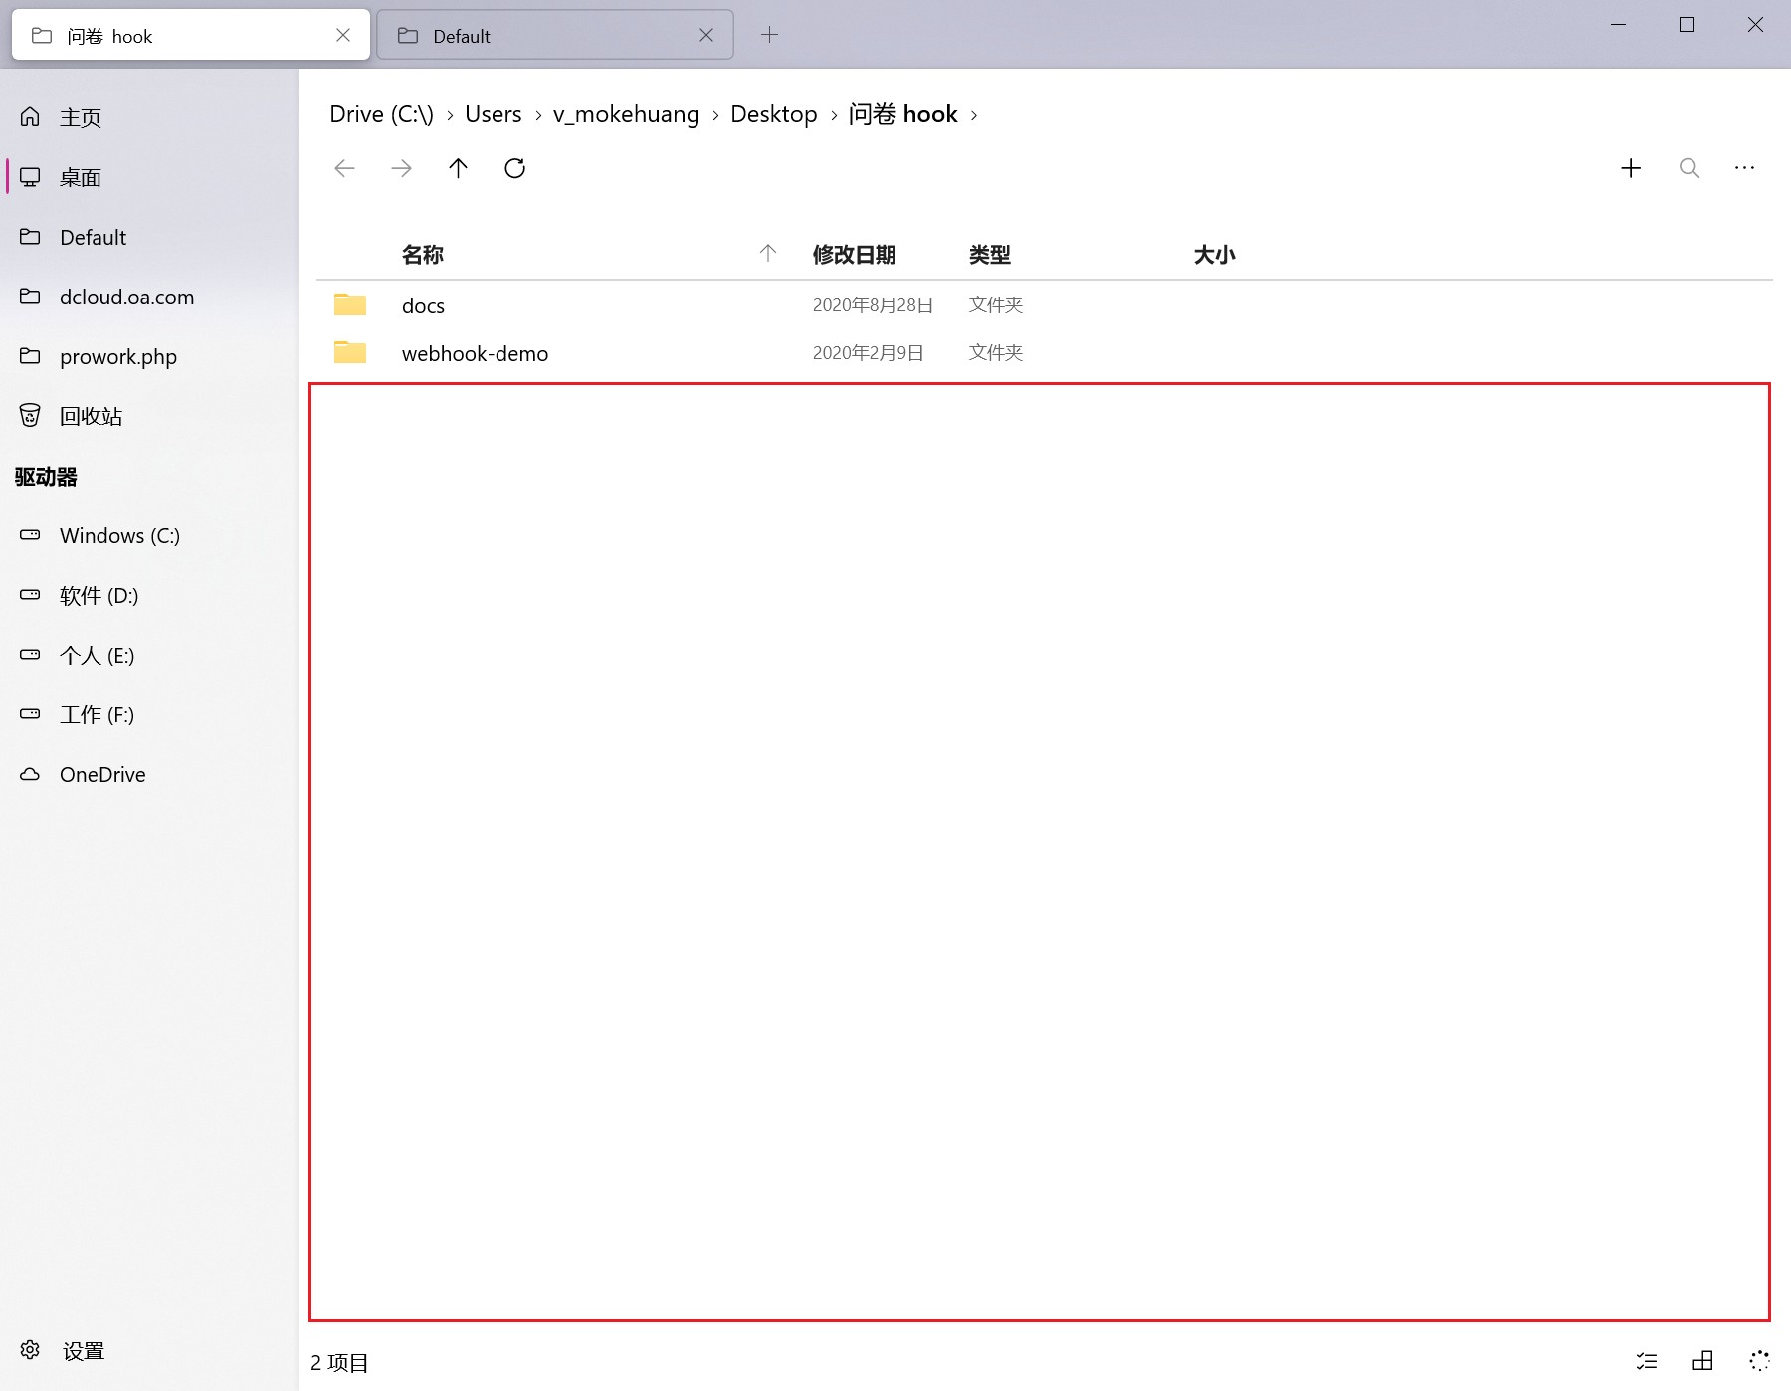1791x1391 pixels.
Task: Open the see-more ellipsis menu
Action: point(1744,168)
